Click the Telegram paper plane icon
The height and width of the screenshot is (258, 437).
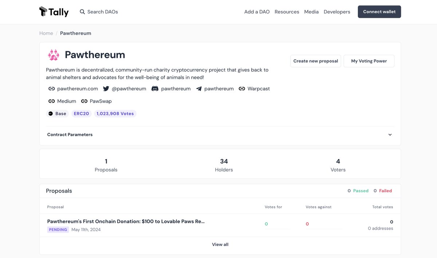point(199,89)
